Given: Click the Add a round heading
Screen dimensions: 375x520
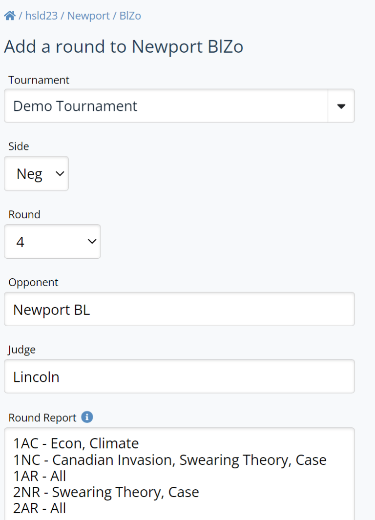Looking at the screenshot, I should click(x=124, y=47).
